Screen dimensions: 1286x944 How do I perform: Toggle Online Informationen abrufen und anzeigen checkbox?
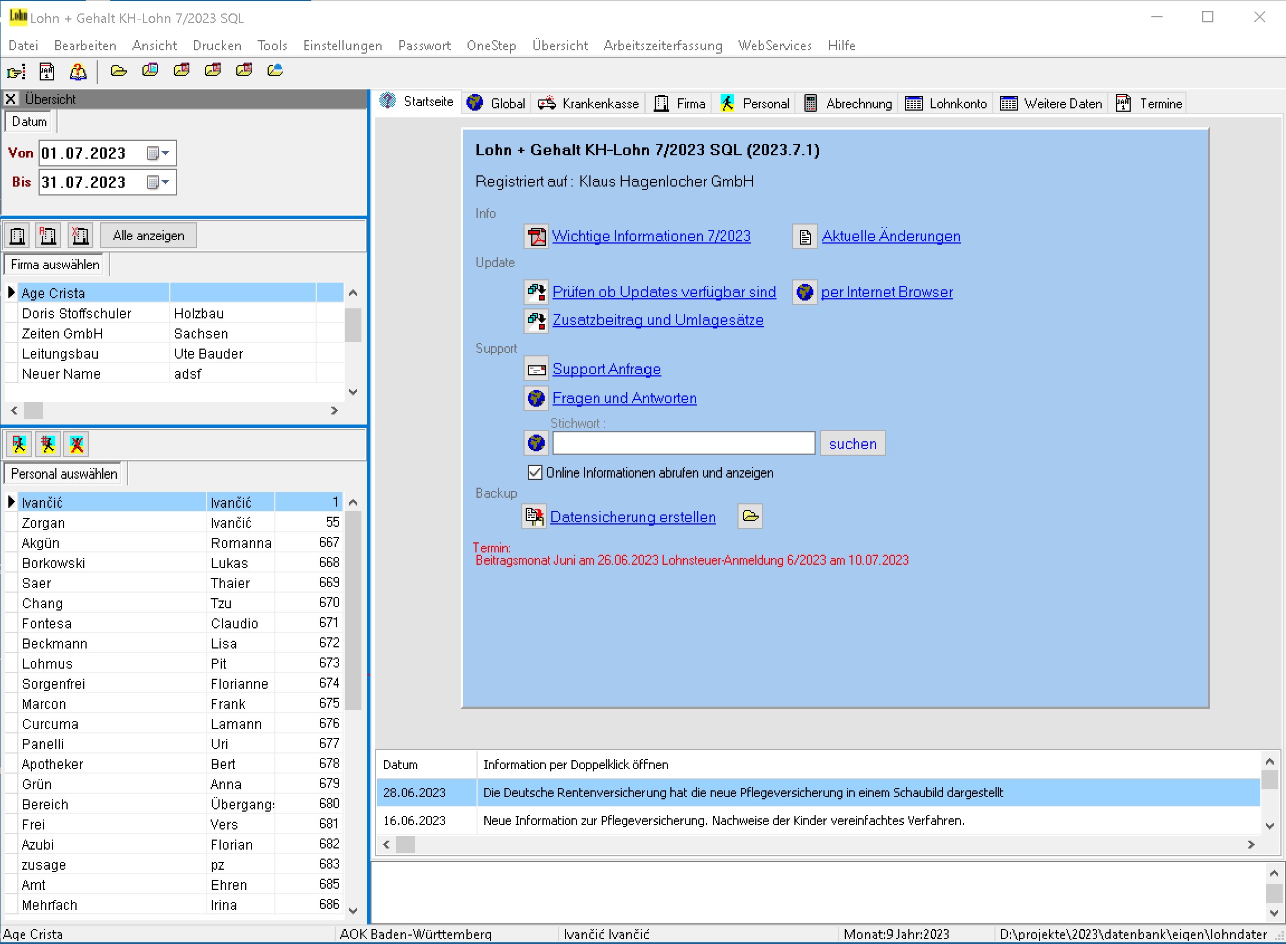(x=535, y=473)
